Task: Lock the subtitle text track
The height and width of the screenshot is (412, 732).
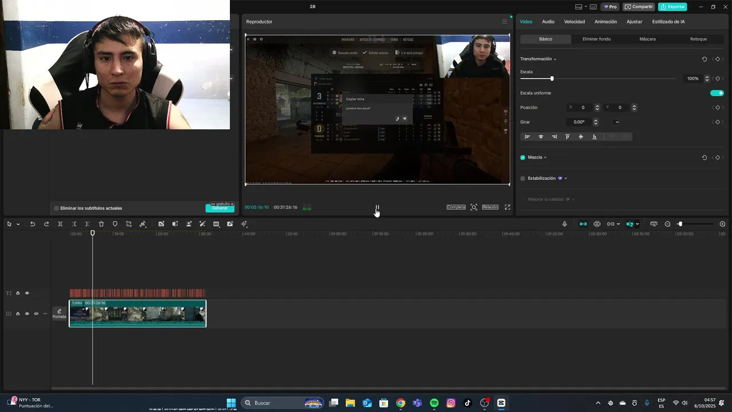Action: (x=18, y=293)
